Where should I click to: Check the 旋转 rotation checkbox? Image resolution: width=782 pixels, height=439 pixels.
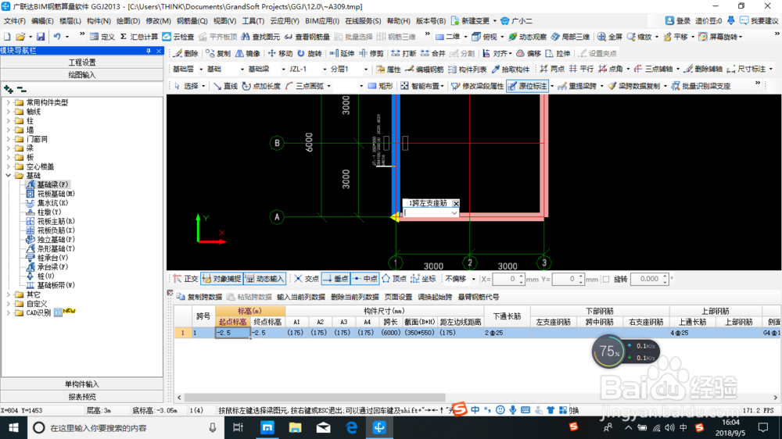(606, 279)
